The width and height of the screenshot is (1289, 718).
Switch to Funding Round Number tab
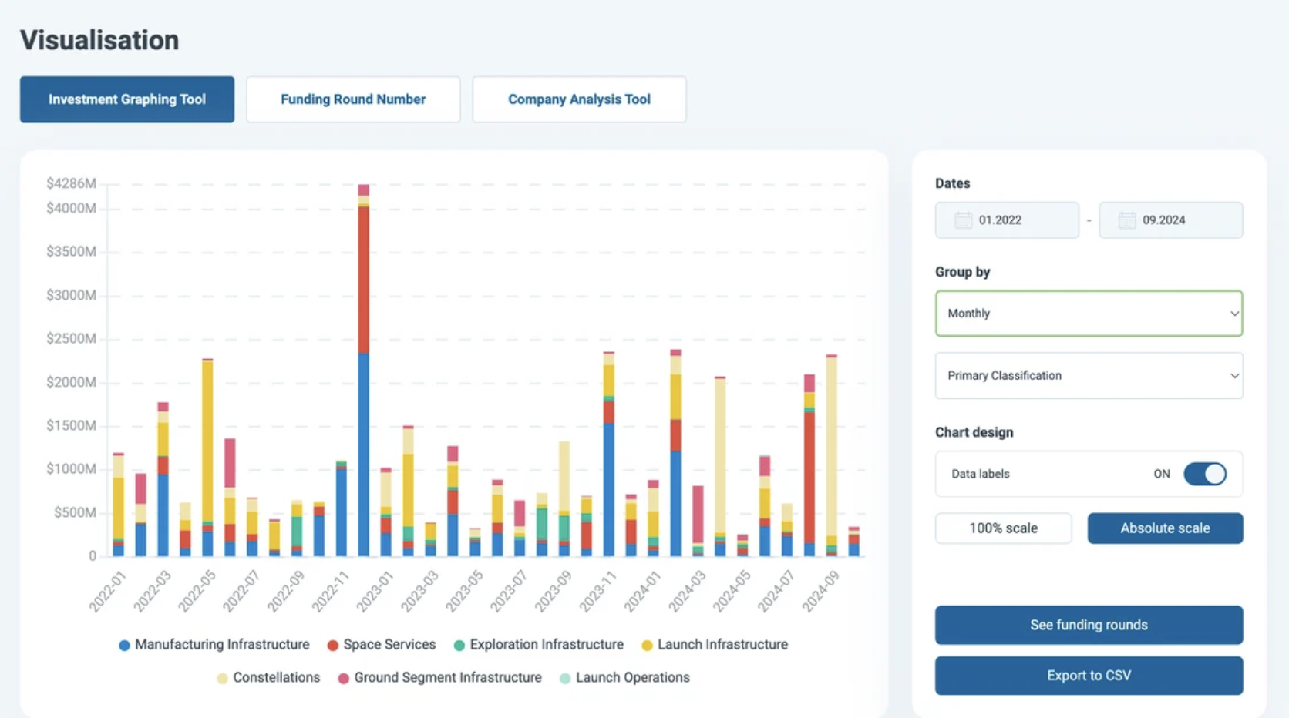(x=353, y=99)
